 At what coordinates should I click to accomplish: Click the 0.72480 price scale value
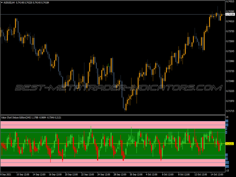click(x=230, y=81)
